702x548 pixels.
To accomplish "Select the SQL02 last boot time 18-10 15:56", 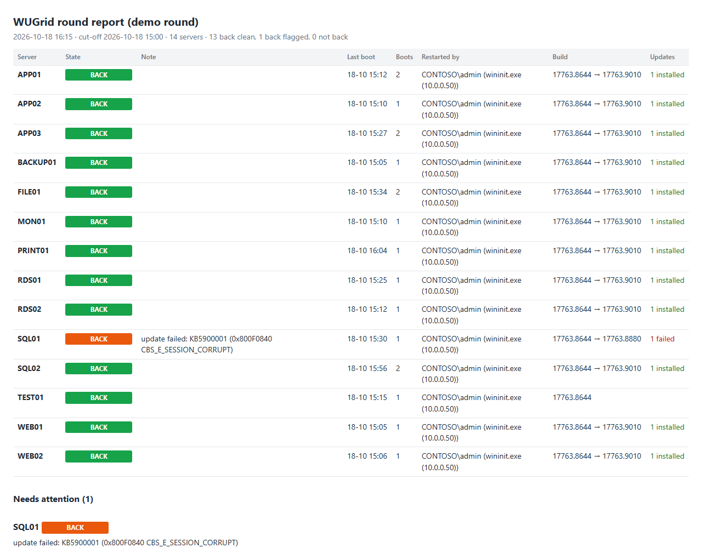I will tap(367, 368).
